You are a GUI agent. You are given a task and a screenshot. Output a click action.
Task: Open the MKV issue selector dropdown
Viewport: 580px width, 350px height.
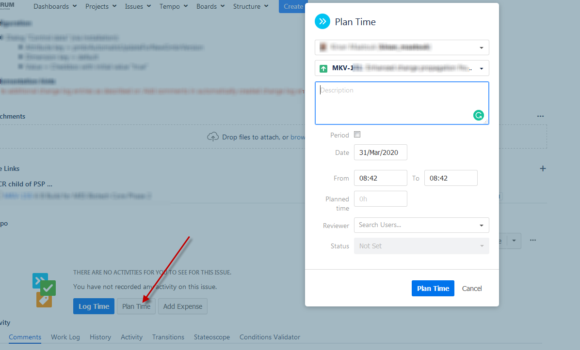coord(481,69)
